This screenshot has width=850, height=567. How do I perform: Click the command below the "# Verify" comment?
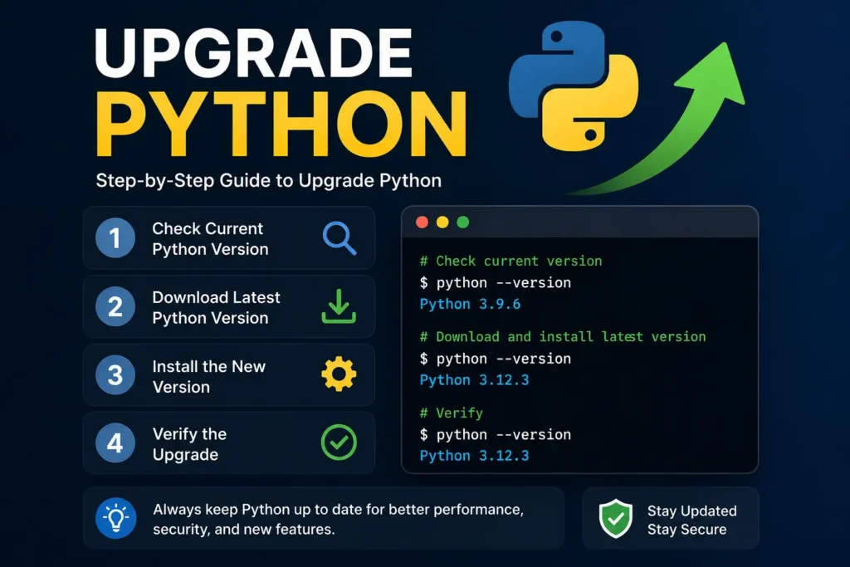pyautogui.click(x=496, y=434)
